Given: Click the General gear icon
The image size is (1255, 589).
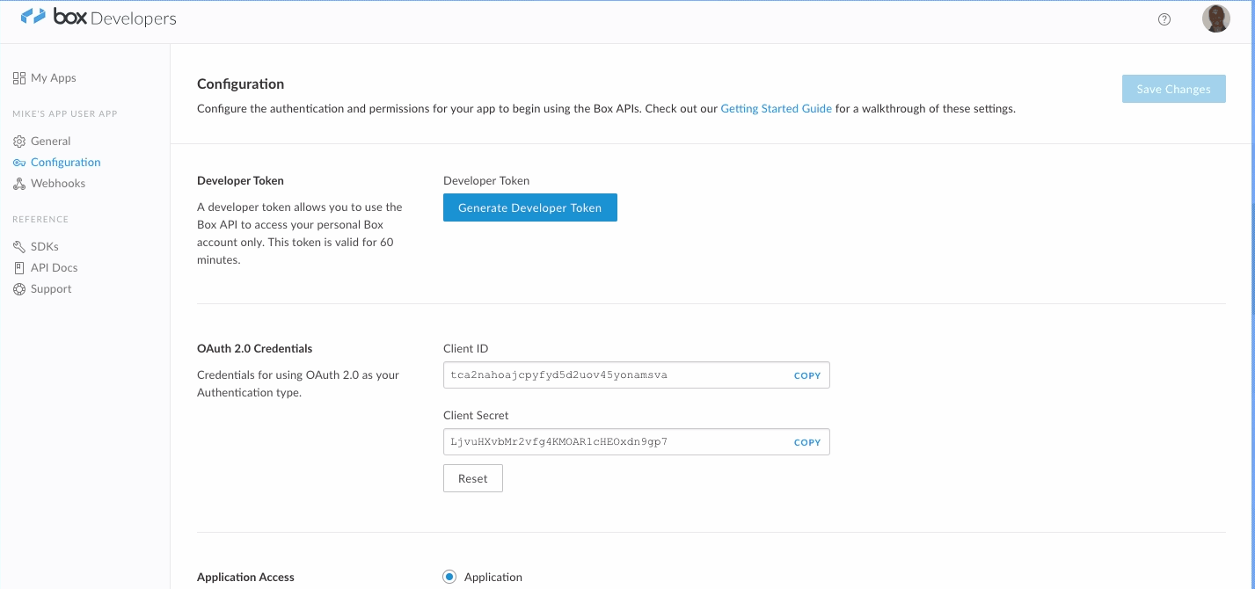Looking at the screenshot, I should click(x=19, y=142).
